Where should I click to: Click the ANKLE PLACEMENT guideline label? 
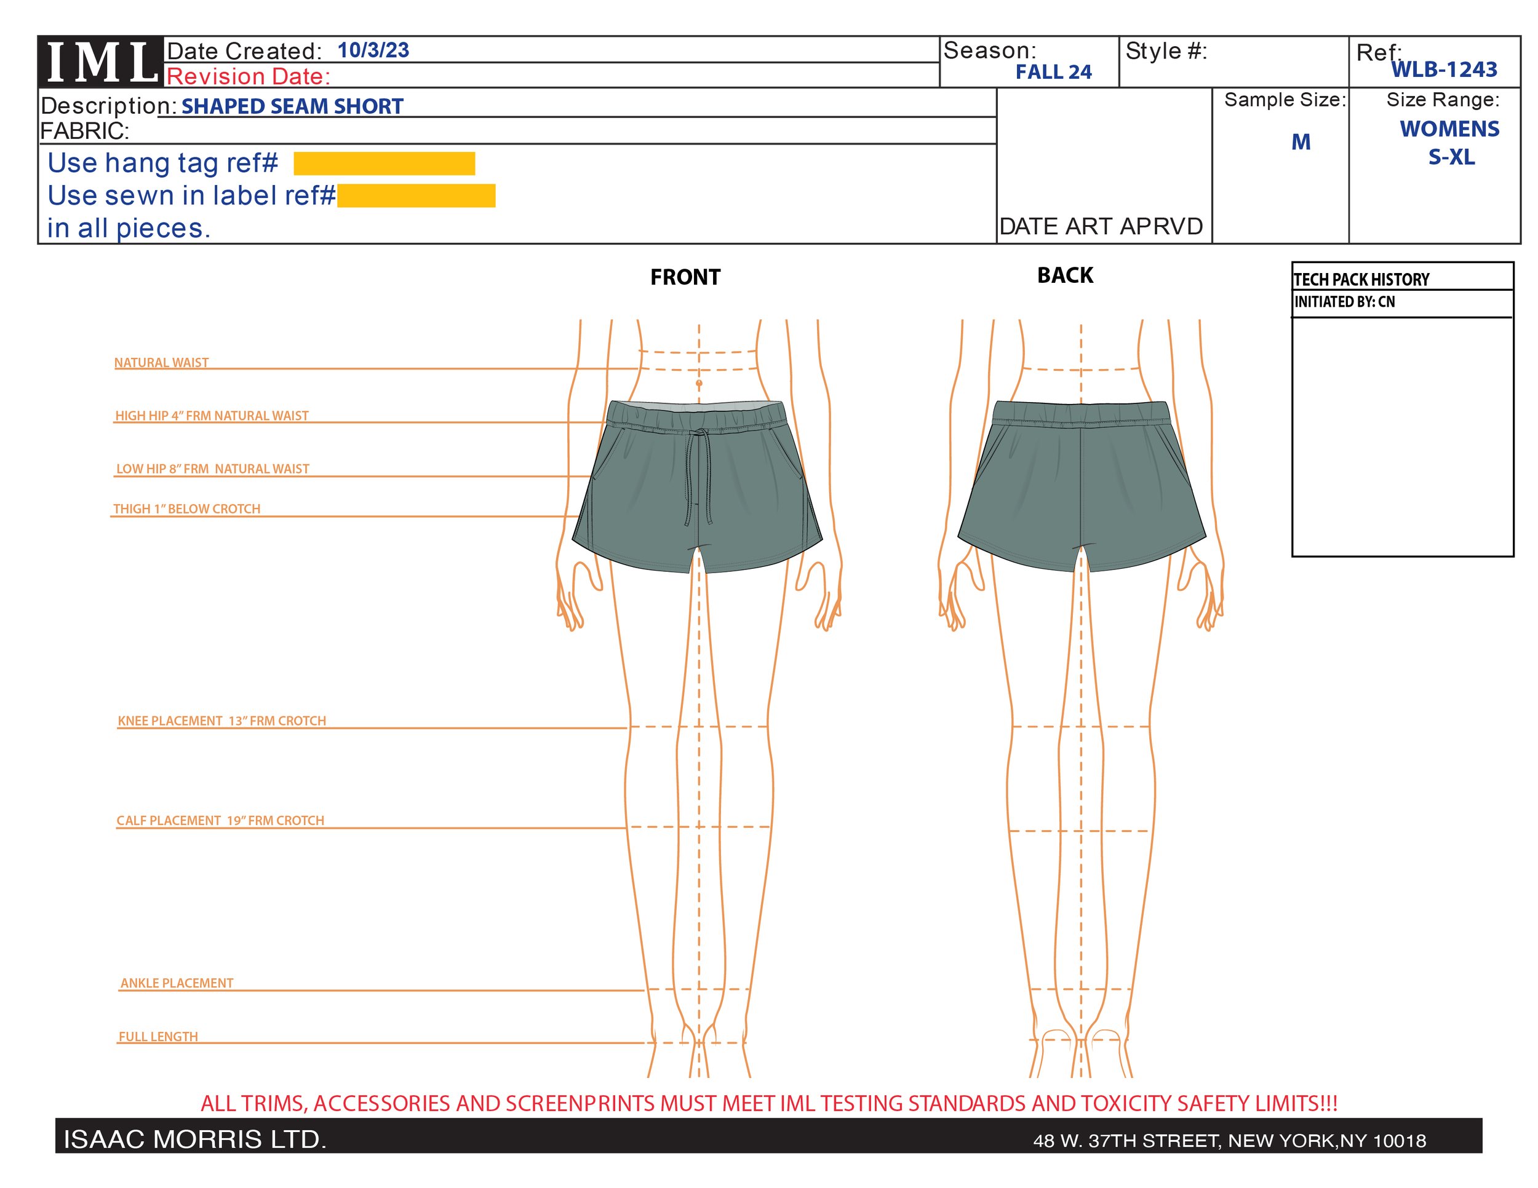coord(176,982)
